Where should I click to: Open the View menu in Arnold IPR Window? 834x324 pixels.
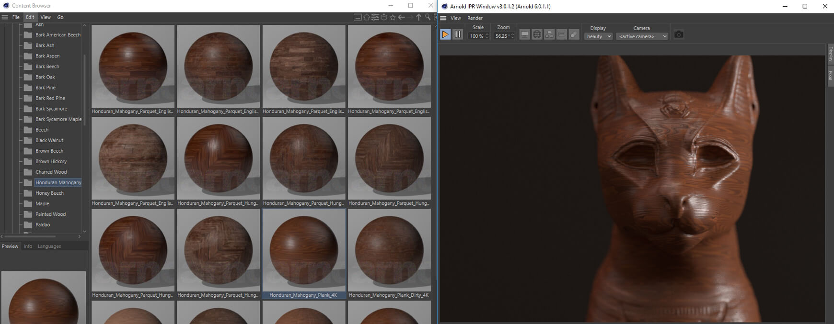click(x=456, y=18)
